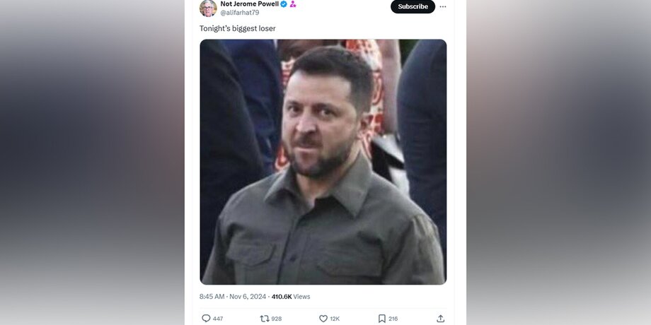Viewport: 651px width, 325px height.
Task: Open the Not Jerome Powell display name
Action: click(250, 4)
